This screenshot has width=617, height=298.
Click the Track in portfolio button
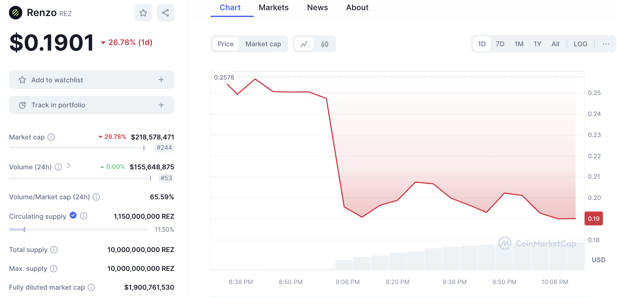(91, 105)
